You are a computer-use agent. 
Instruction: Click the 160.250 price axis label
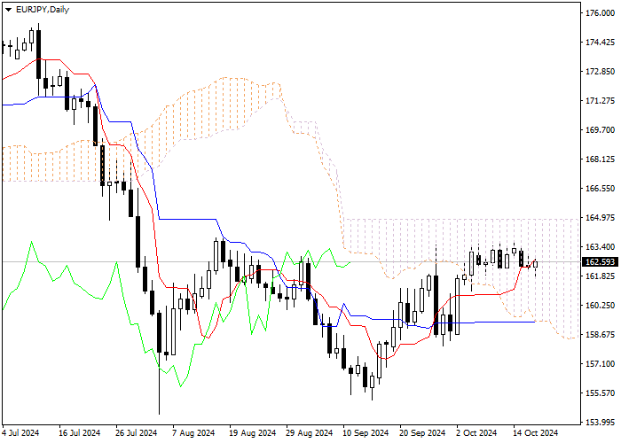tap(600, 306)
